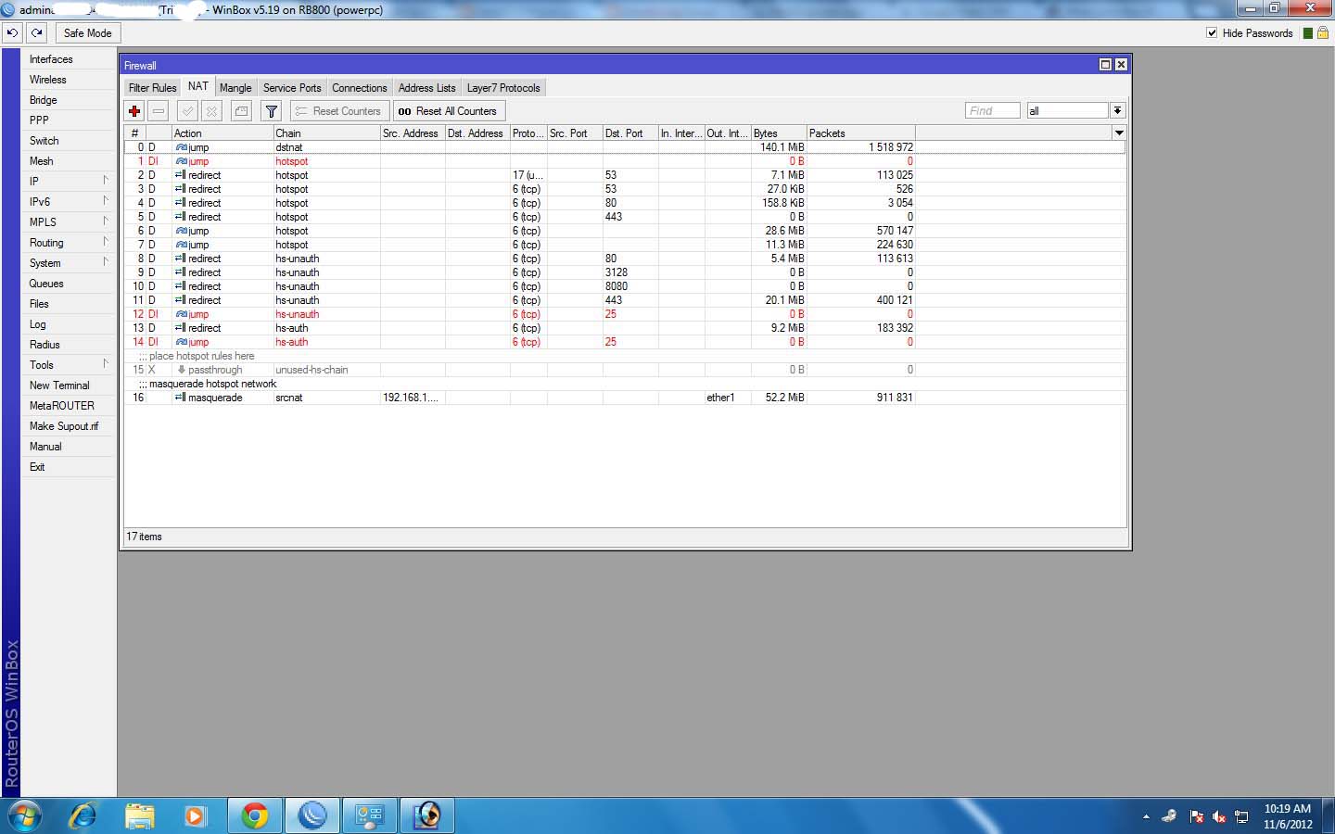Expand the IP submenu

[x=69, y=182]
